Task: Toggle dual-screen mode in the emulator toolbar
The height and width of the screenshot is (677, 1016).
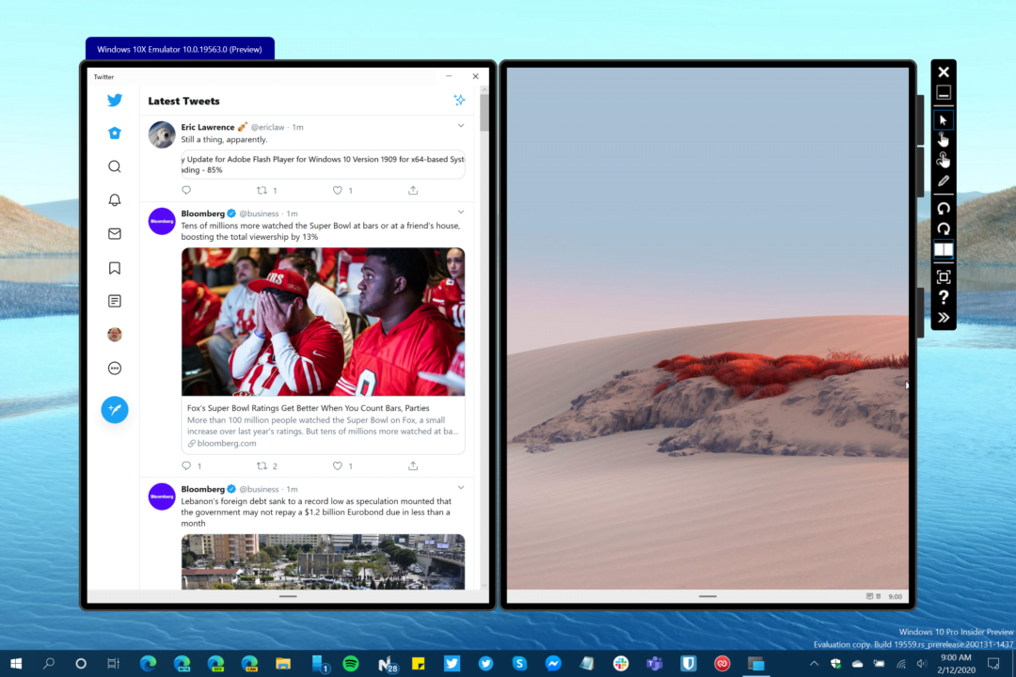Action: pyautogui.click(x=944, y=249)
